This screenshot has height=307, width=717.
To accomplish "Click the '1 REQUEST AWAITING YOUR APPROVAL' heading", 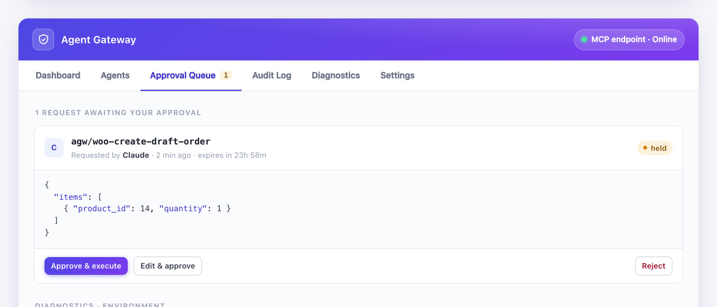I will coord(118,113).
